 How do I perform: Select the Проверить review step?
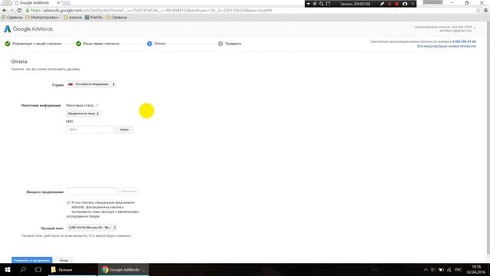[230, 44]
